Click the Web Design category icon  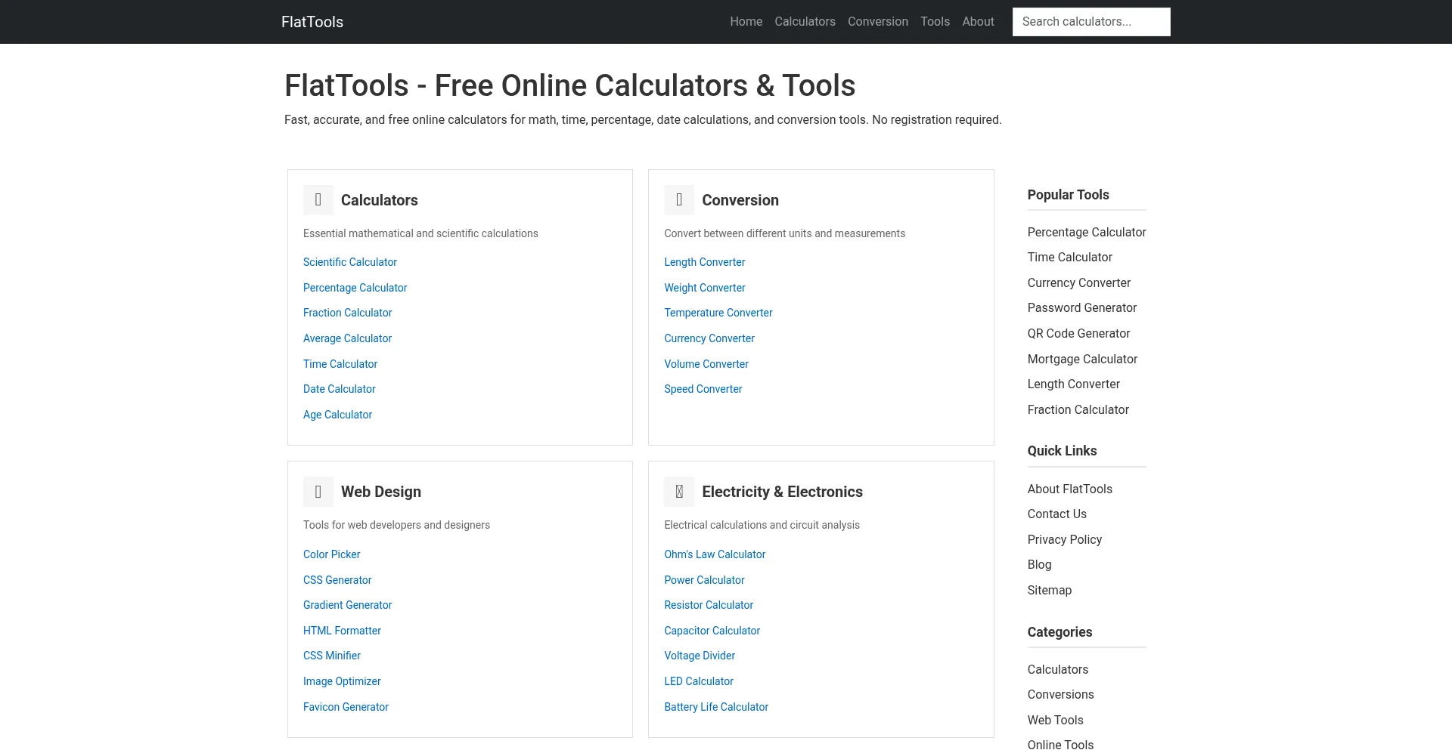tap(318, 492)
